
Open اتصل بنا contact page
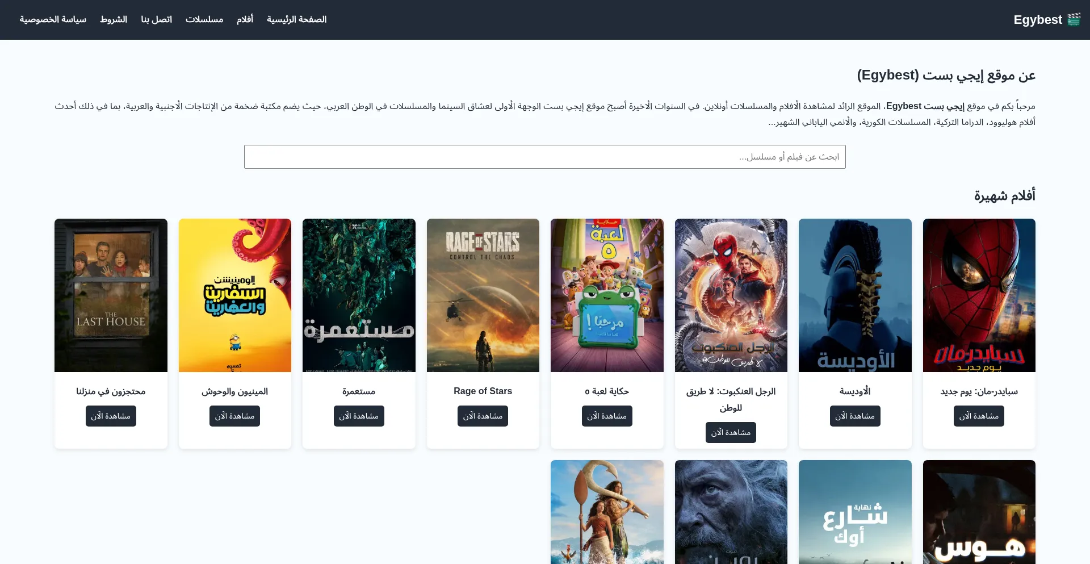coord(156,19)
